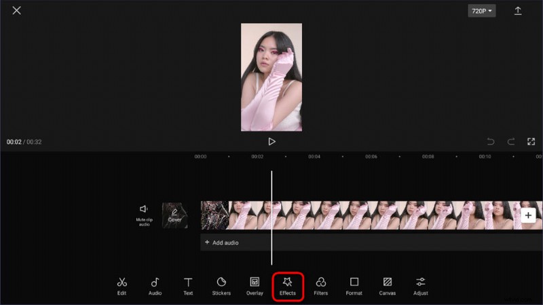Click the 00:10 timeline ruler mark
This screenshot has width=543, height=305.
(485, 157)
